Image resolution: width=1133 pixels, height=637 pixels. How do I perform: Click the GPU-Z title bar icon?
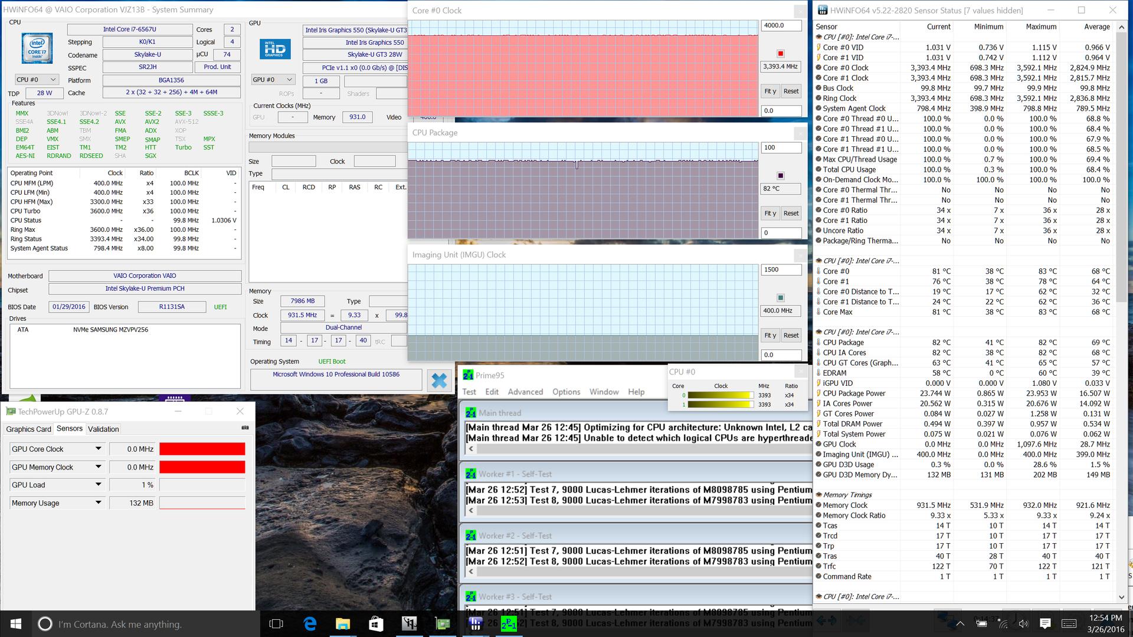click(x=11, y=412)
